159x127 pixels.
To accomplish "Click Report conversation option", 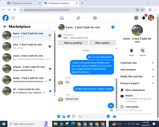I will pos(137,98).
